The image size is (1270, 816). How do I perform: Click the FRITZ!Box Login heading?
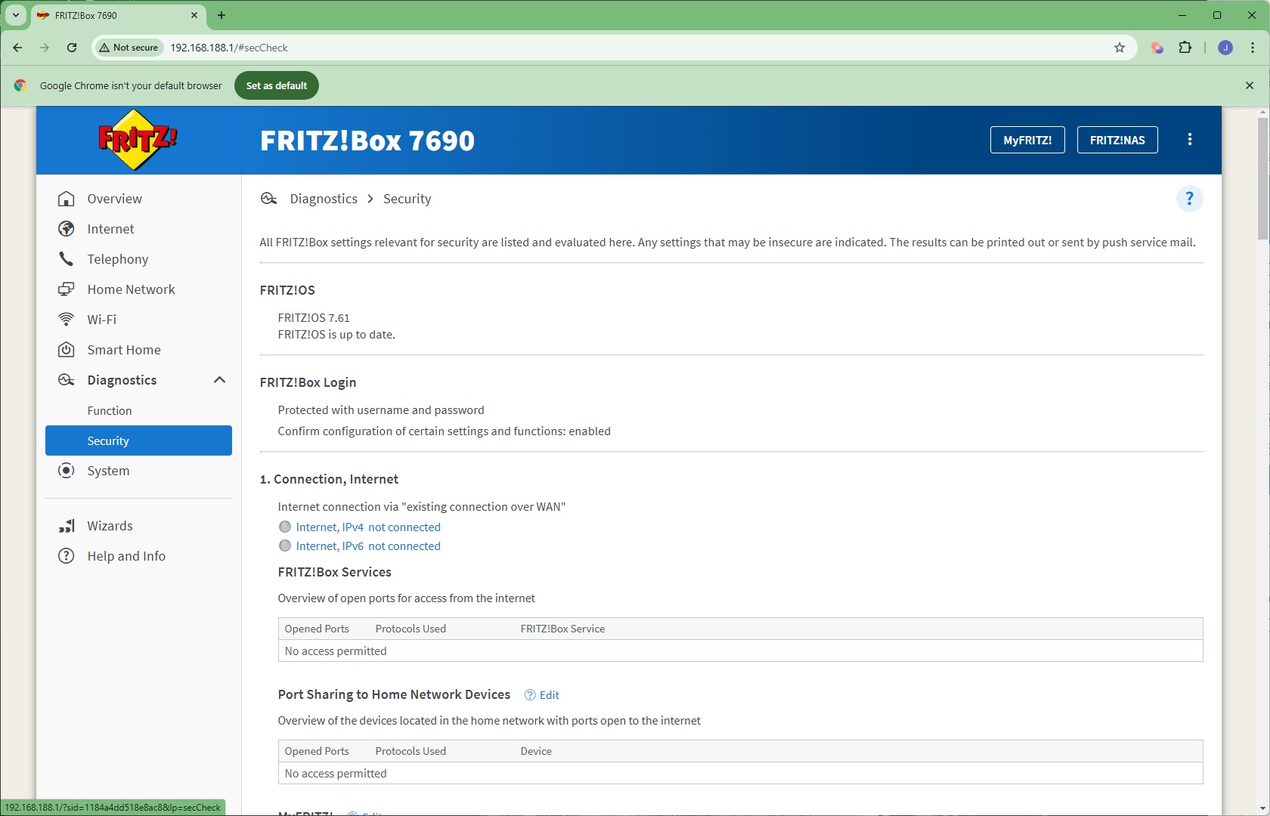[308, 382]
